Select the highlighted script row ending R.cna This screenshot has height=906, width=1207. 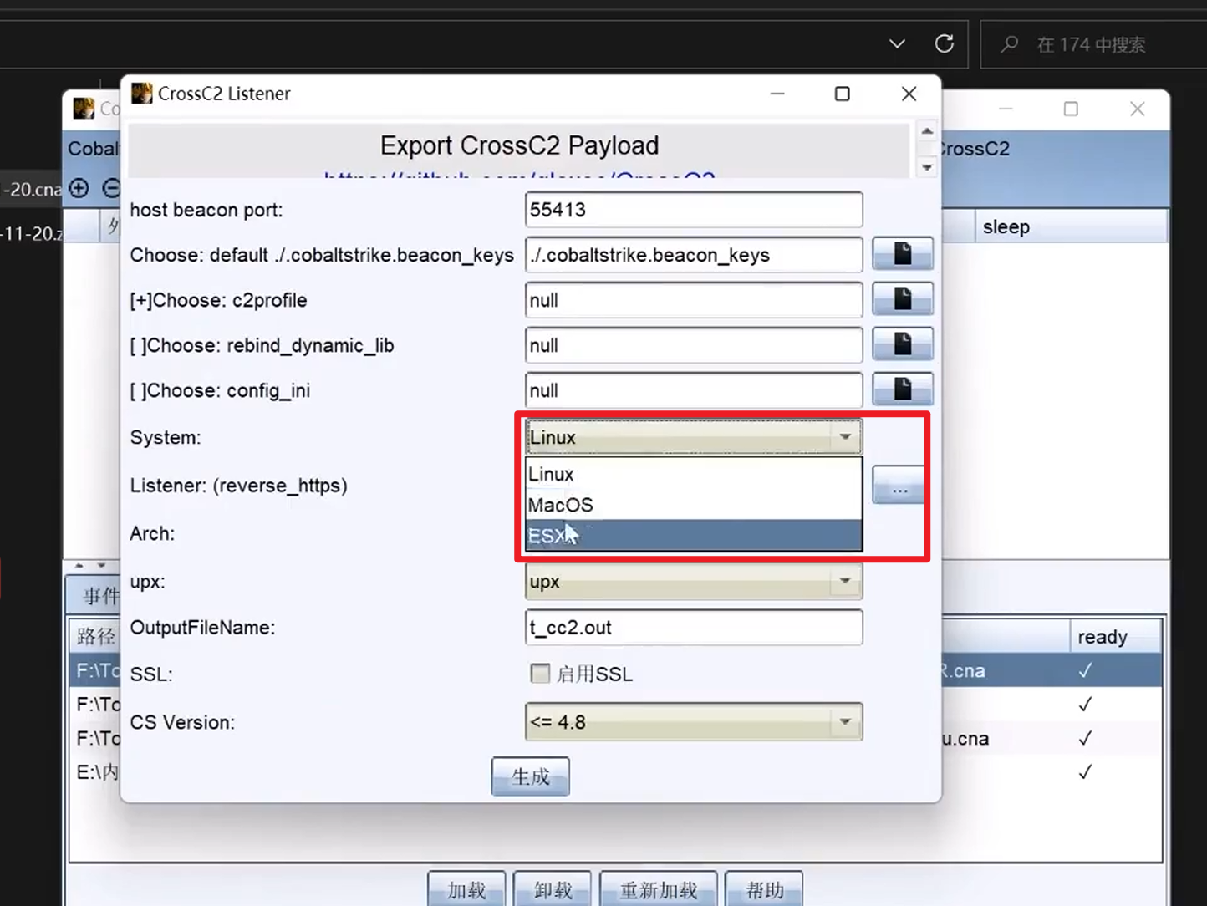tap(1052, 670)
